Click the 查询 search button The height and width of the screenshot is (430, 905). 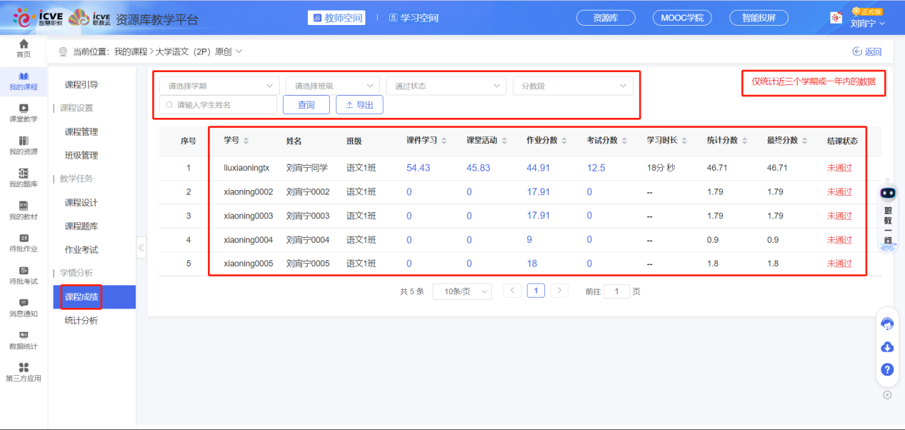click(x=306, y=104)
